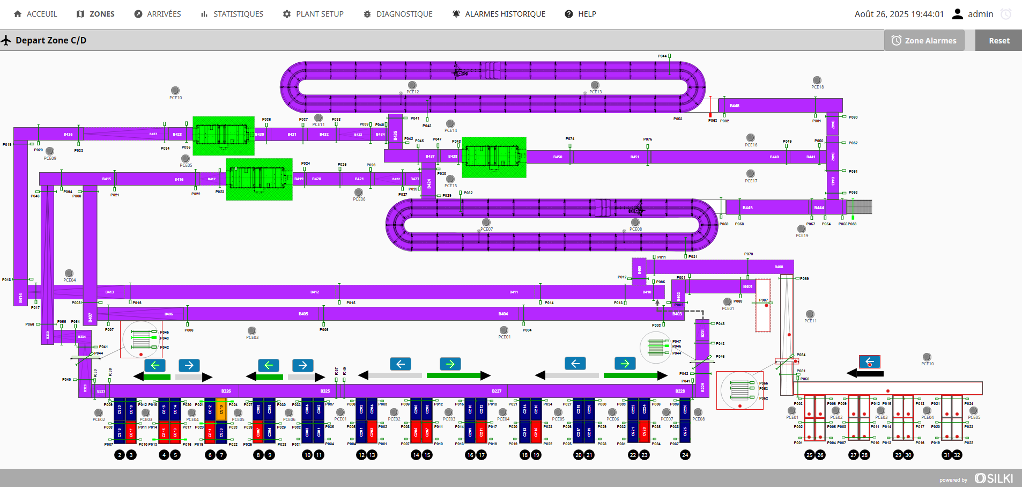Select the red chute C223
This screenshot has height=487, width=1022.
(645, 432)
